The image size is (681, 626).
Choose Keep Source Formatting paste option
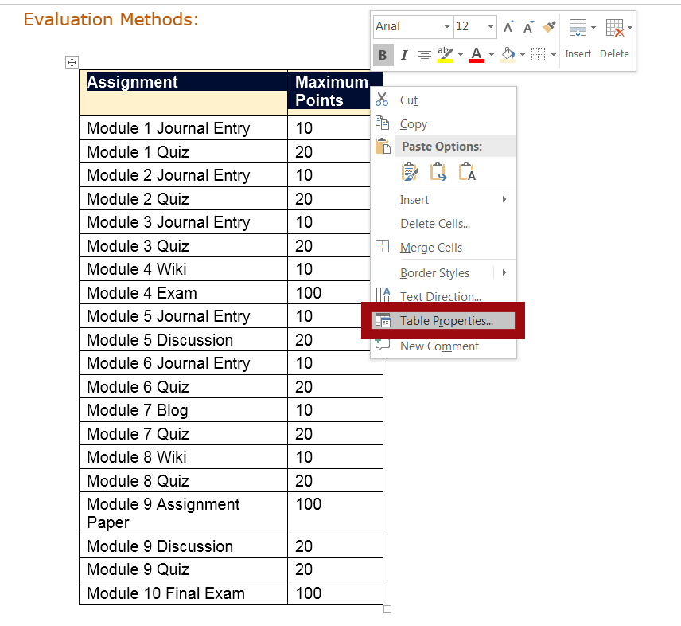(x=410, y=171)
